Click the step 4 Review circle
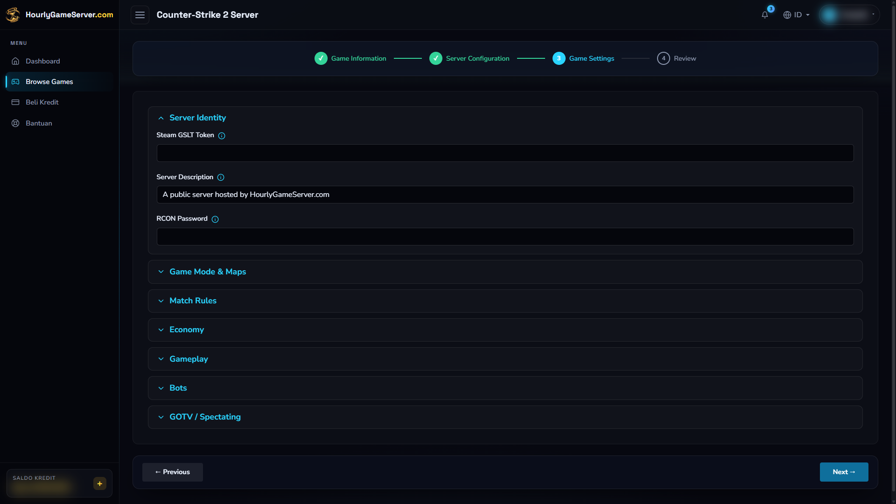The image size is (896, 504). coord(664,58)
